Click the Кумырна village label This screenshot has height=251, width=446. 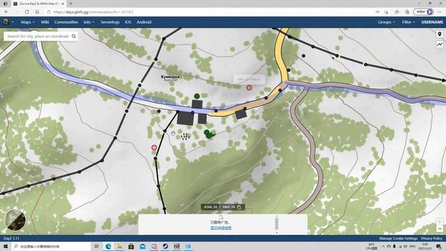(x=170, y=77)
